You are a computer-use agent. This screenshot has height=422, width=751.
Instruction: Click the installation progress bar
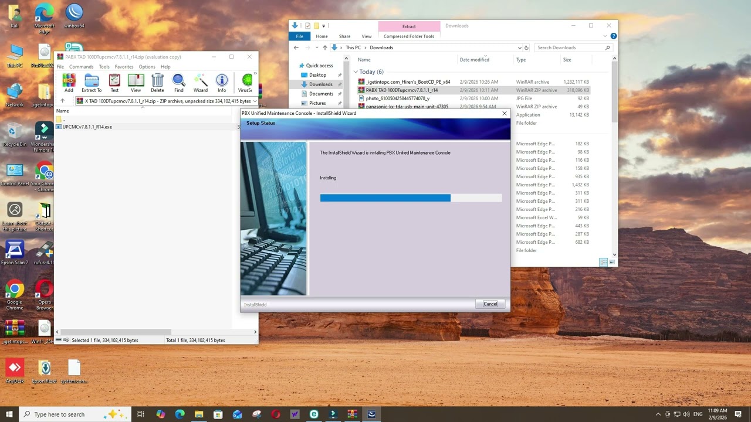pyautogui.click(x=411, y=198)
